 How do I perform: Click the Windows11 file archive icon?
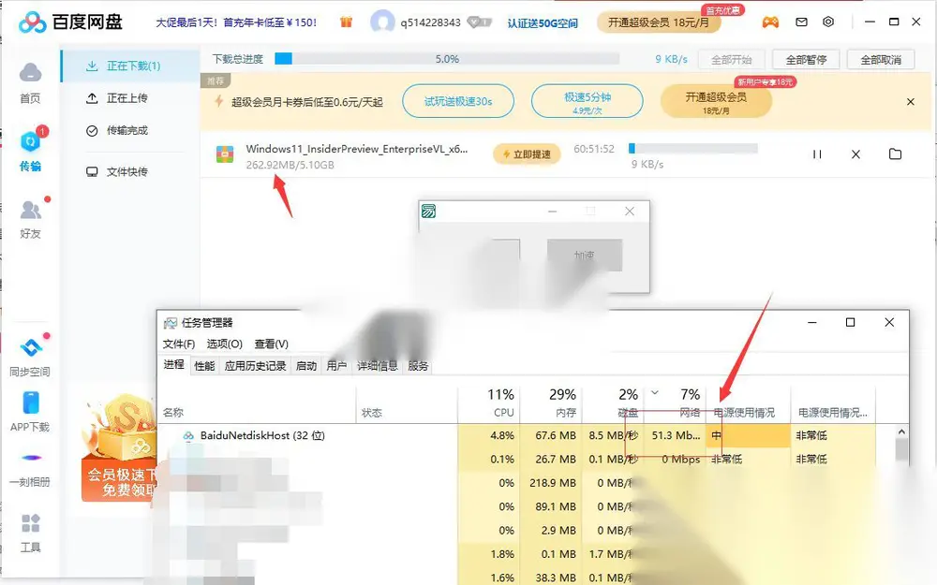point(225,154)
